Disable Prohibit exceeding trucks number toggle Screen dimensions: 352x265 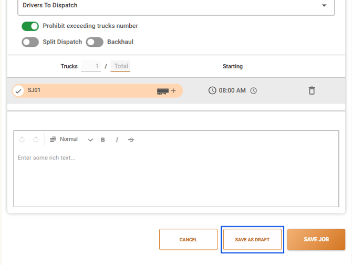pos(30,26)
